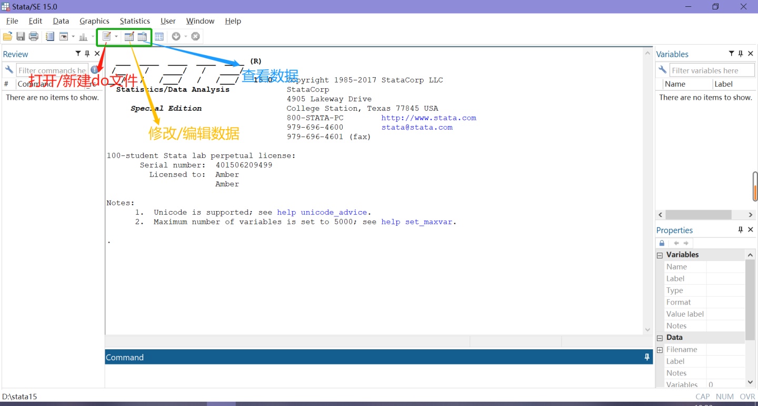Open the Statistics menu
Viewport: 758px width, 406px height.
(x=135, y=21)
